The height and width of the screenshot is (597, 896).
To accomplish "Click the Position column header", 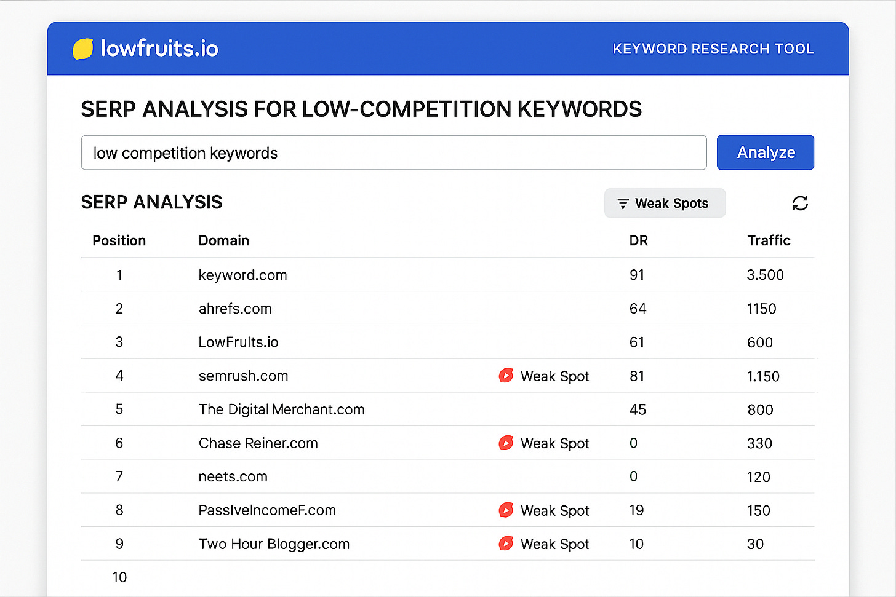I will tap(119, 240).
